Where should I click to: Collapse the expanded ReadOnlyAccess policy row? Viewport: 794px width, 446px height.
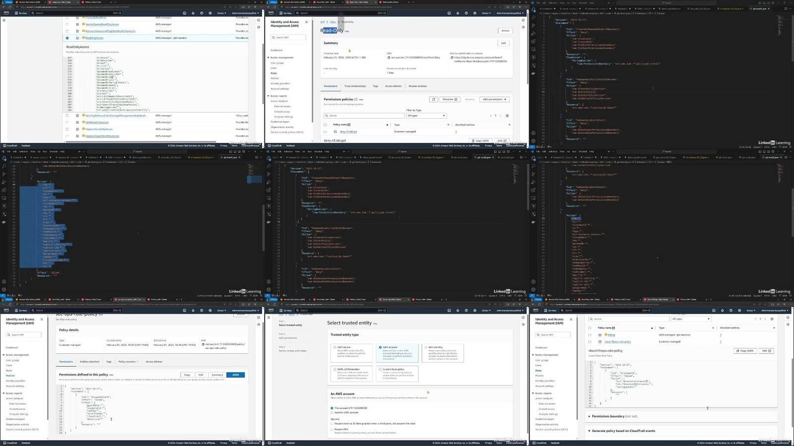(77, 38)
